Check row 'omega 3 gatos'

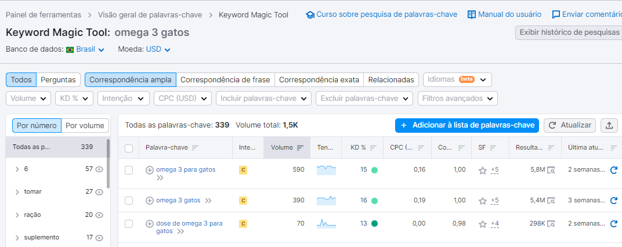tap(129, 201)
